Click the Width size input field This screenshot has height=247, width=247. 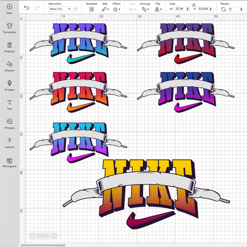[x=180, y=9]
